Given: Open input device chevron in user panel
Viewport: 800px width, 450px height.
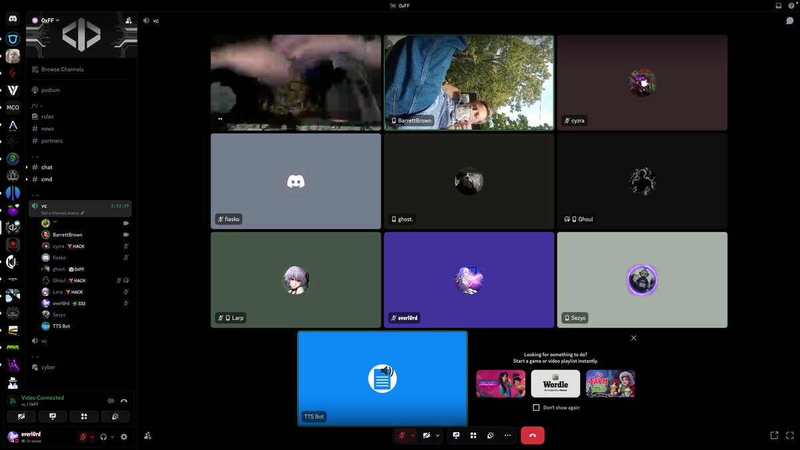Looking at the screenshot, I should (92, 437).
